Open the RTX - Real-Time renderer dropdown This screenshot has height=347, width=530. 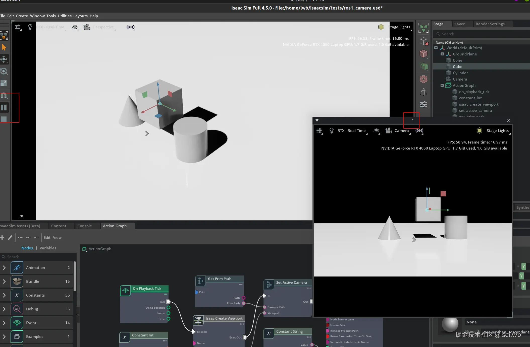tap(351, 130)
